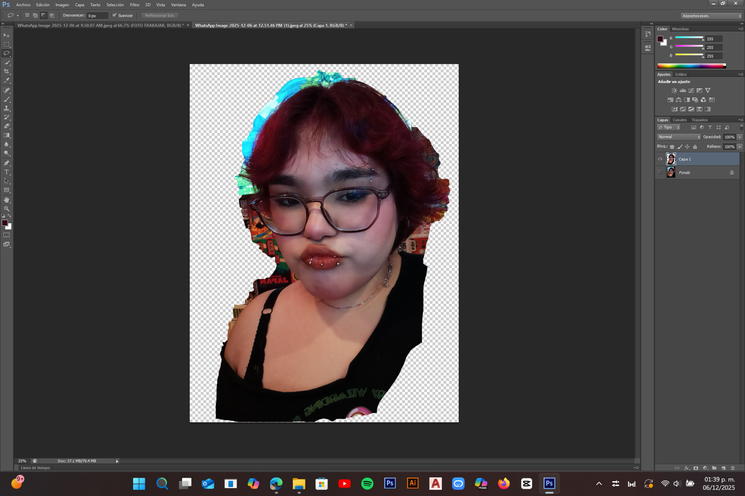Select the Hand tool

[x=7, y=200]
